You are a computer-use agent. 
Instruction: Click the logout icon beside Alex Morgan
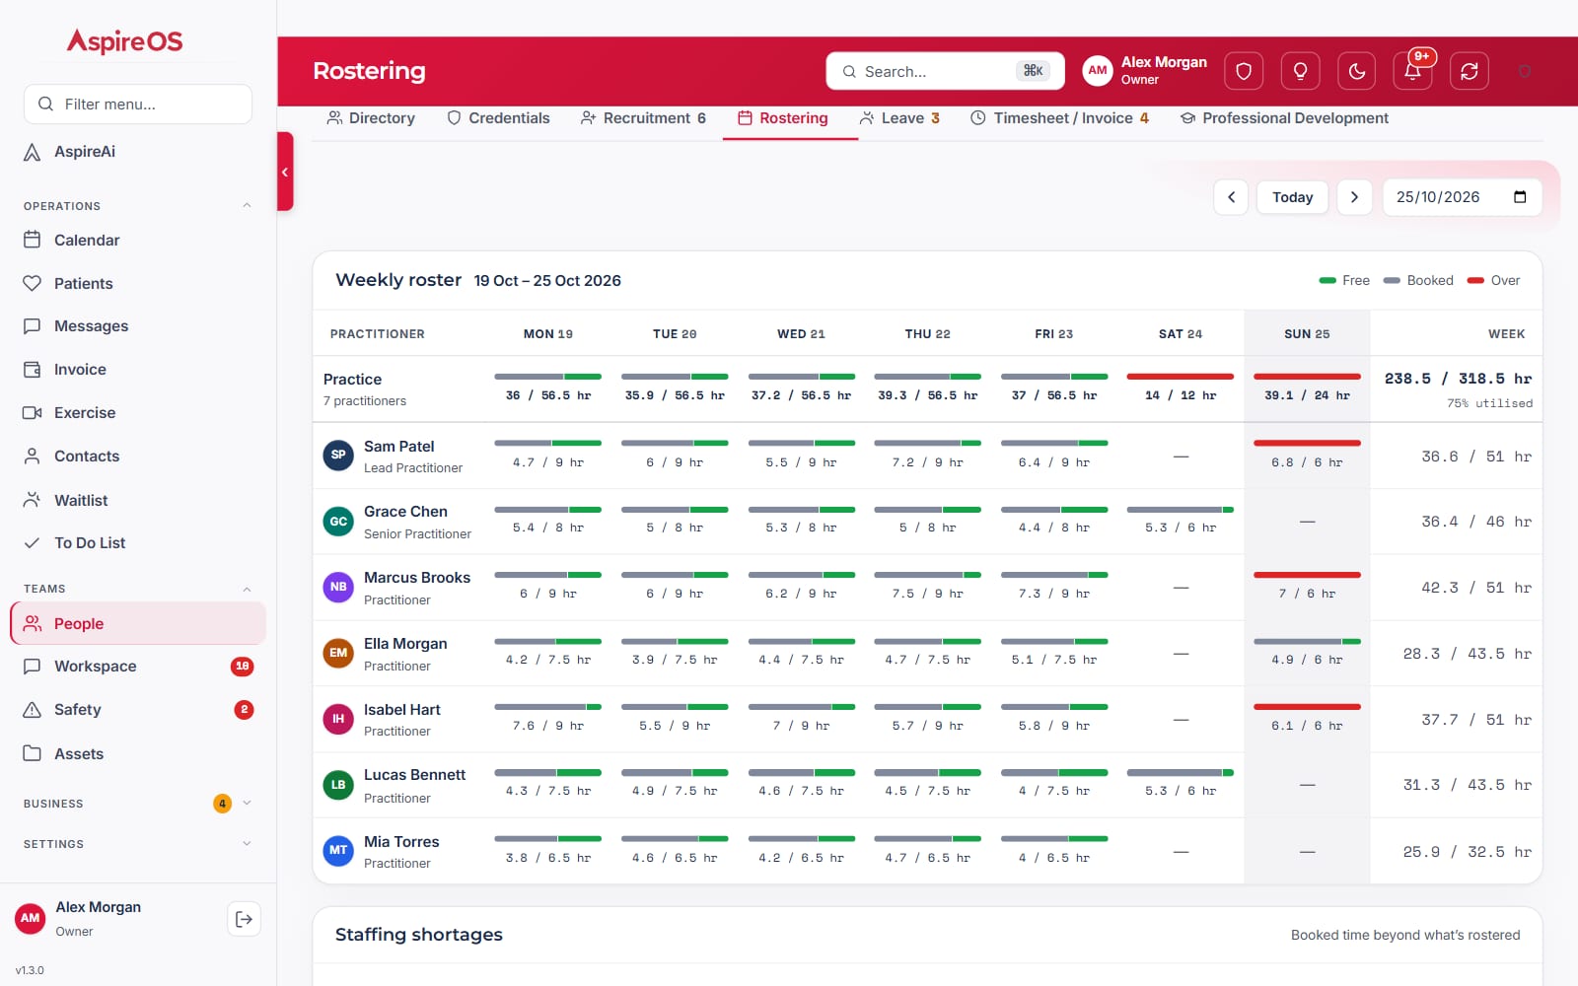point(244,919)
